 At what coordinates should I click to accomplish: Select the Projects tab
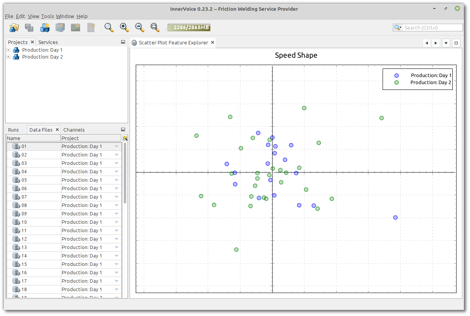pos(18,42)
